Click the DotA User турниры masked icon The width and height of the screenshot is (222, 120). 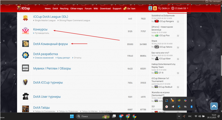[x=26, y=96]
